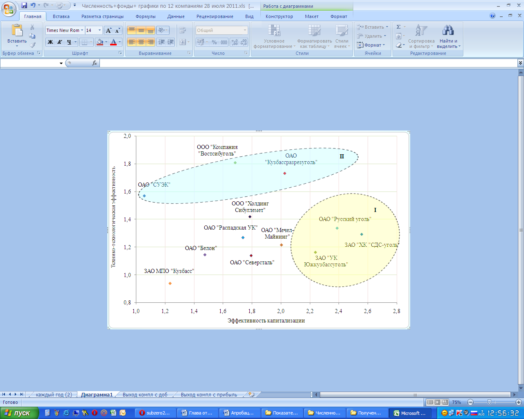Expand the formula bar
Screen dimensions: 524x419
[x=520, y=63]
